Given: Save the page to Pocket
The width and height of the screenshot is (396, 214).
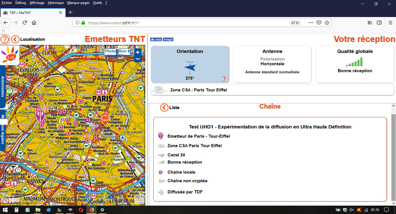Looking at the screenshot, I should tap(319, 23).
